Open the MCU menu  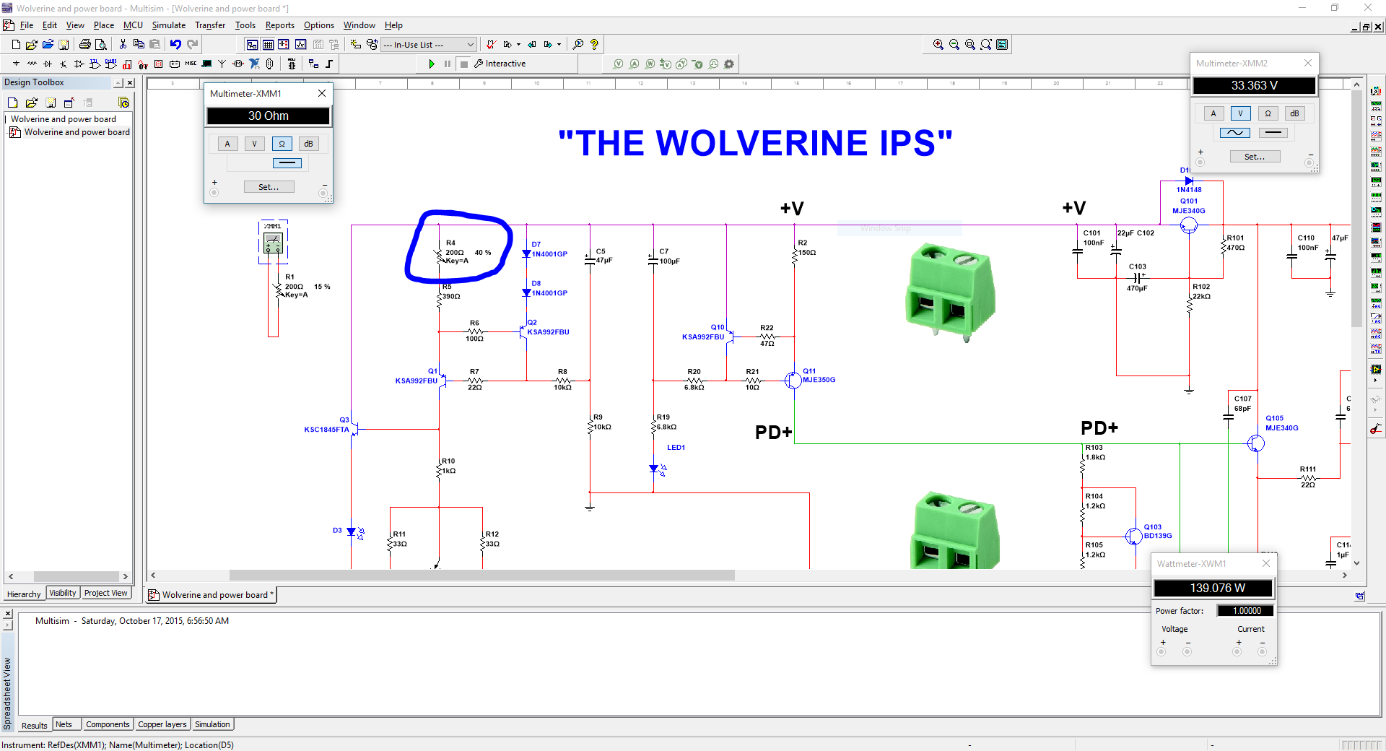tap(133, 25)
